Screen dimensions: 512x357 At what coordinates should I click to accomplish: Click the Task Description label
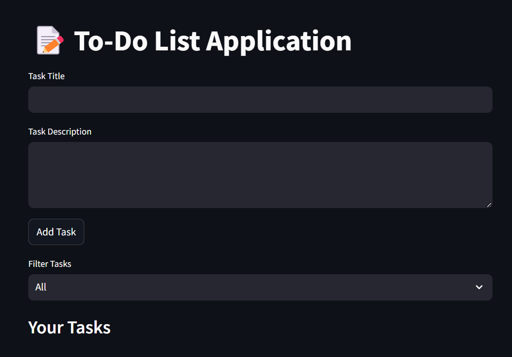(60, 132)
